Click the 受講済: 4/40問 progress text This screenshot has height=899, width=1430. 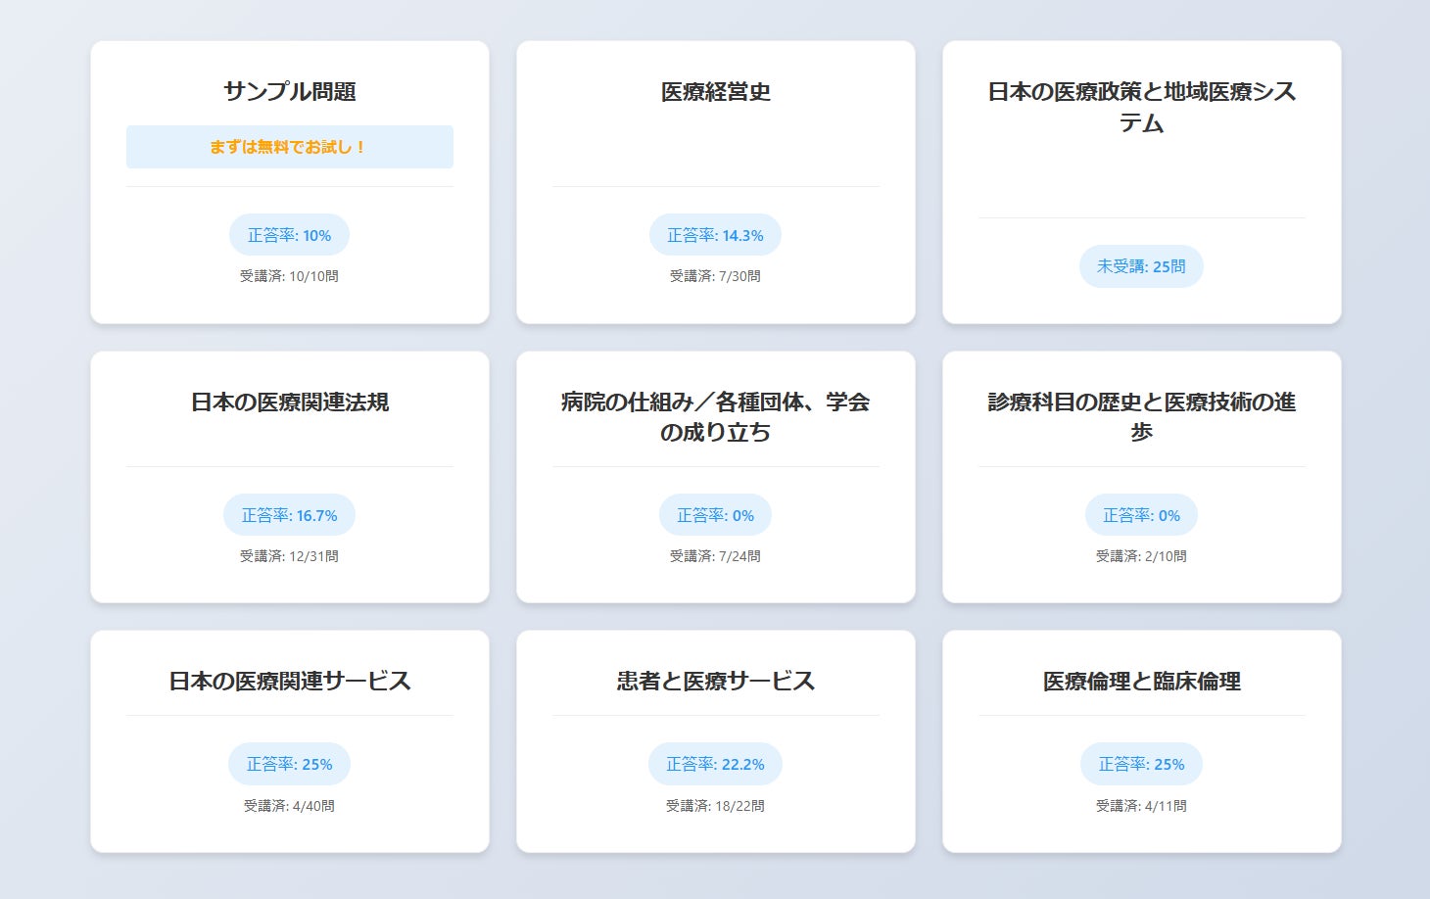[x=289, y=806]
